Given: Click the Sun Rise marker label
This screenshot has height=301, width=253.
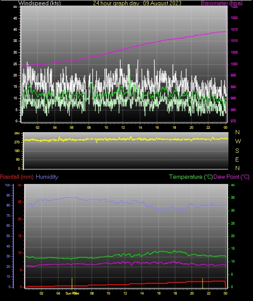Looking at the screenshot, I should pyautogui.click(x=72, y=293).
